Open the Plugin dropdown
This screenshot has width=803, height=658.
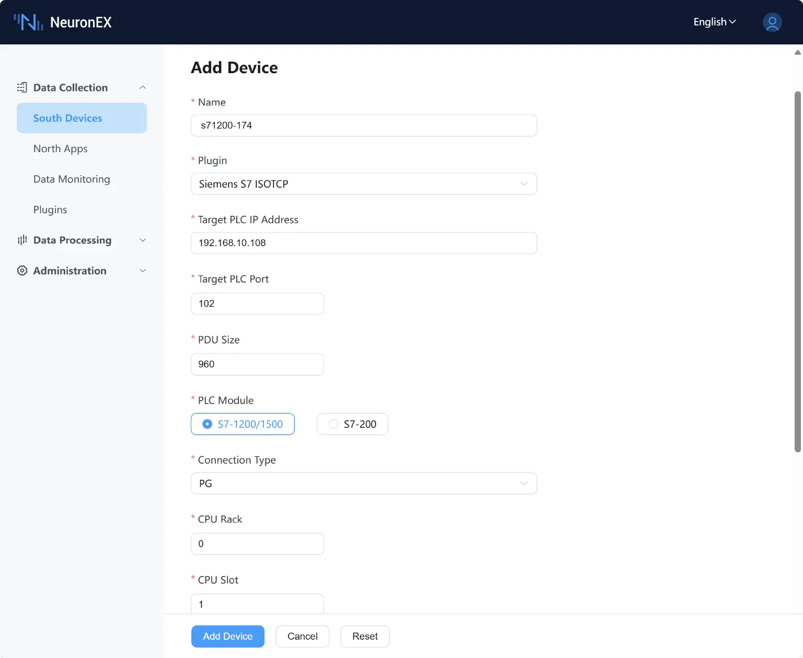coord(363,184)
